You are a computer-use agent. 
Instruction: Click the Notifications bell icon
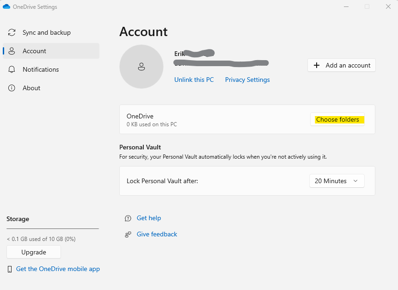pyautogui.click(x=12, y=69)
